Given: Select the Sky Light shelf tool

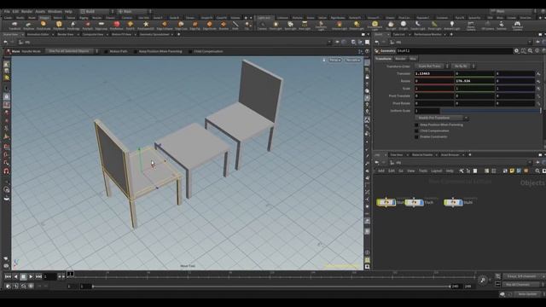Looking at the screenshot, I should coord(391,25).
